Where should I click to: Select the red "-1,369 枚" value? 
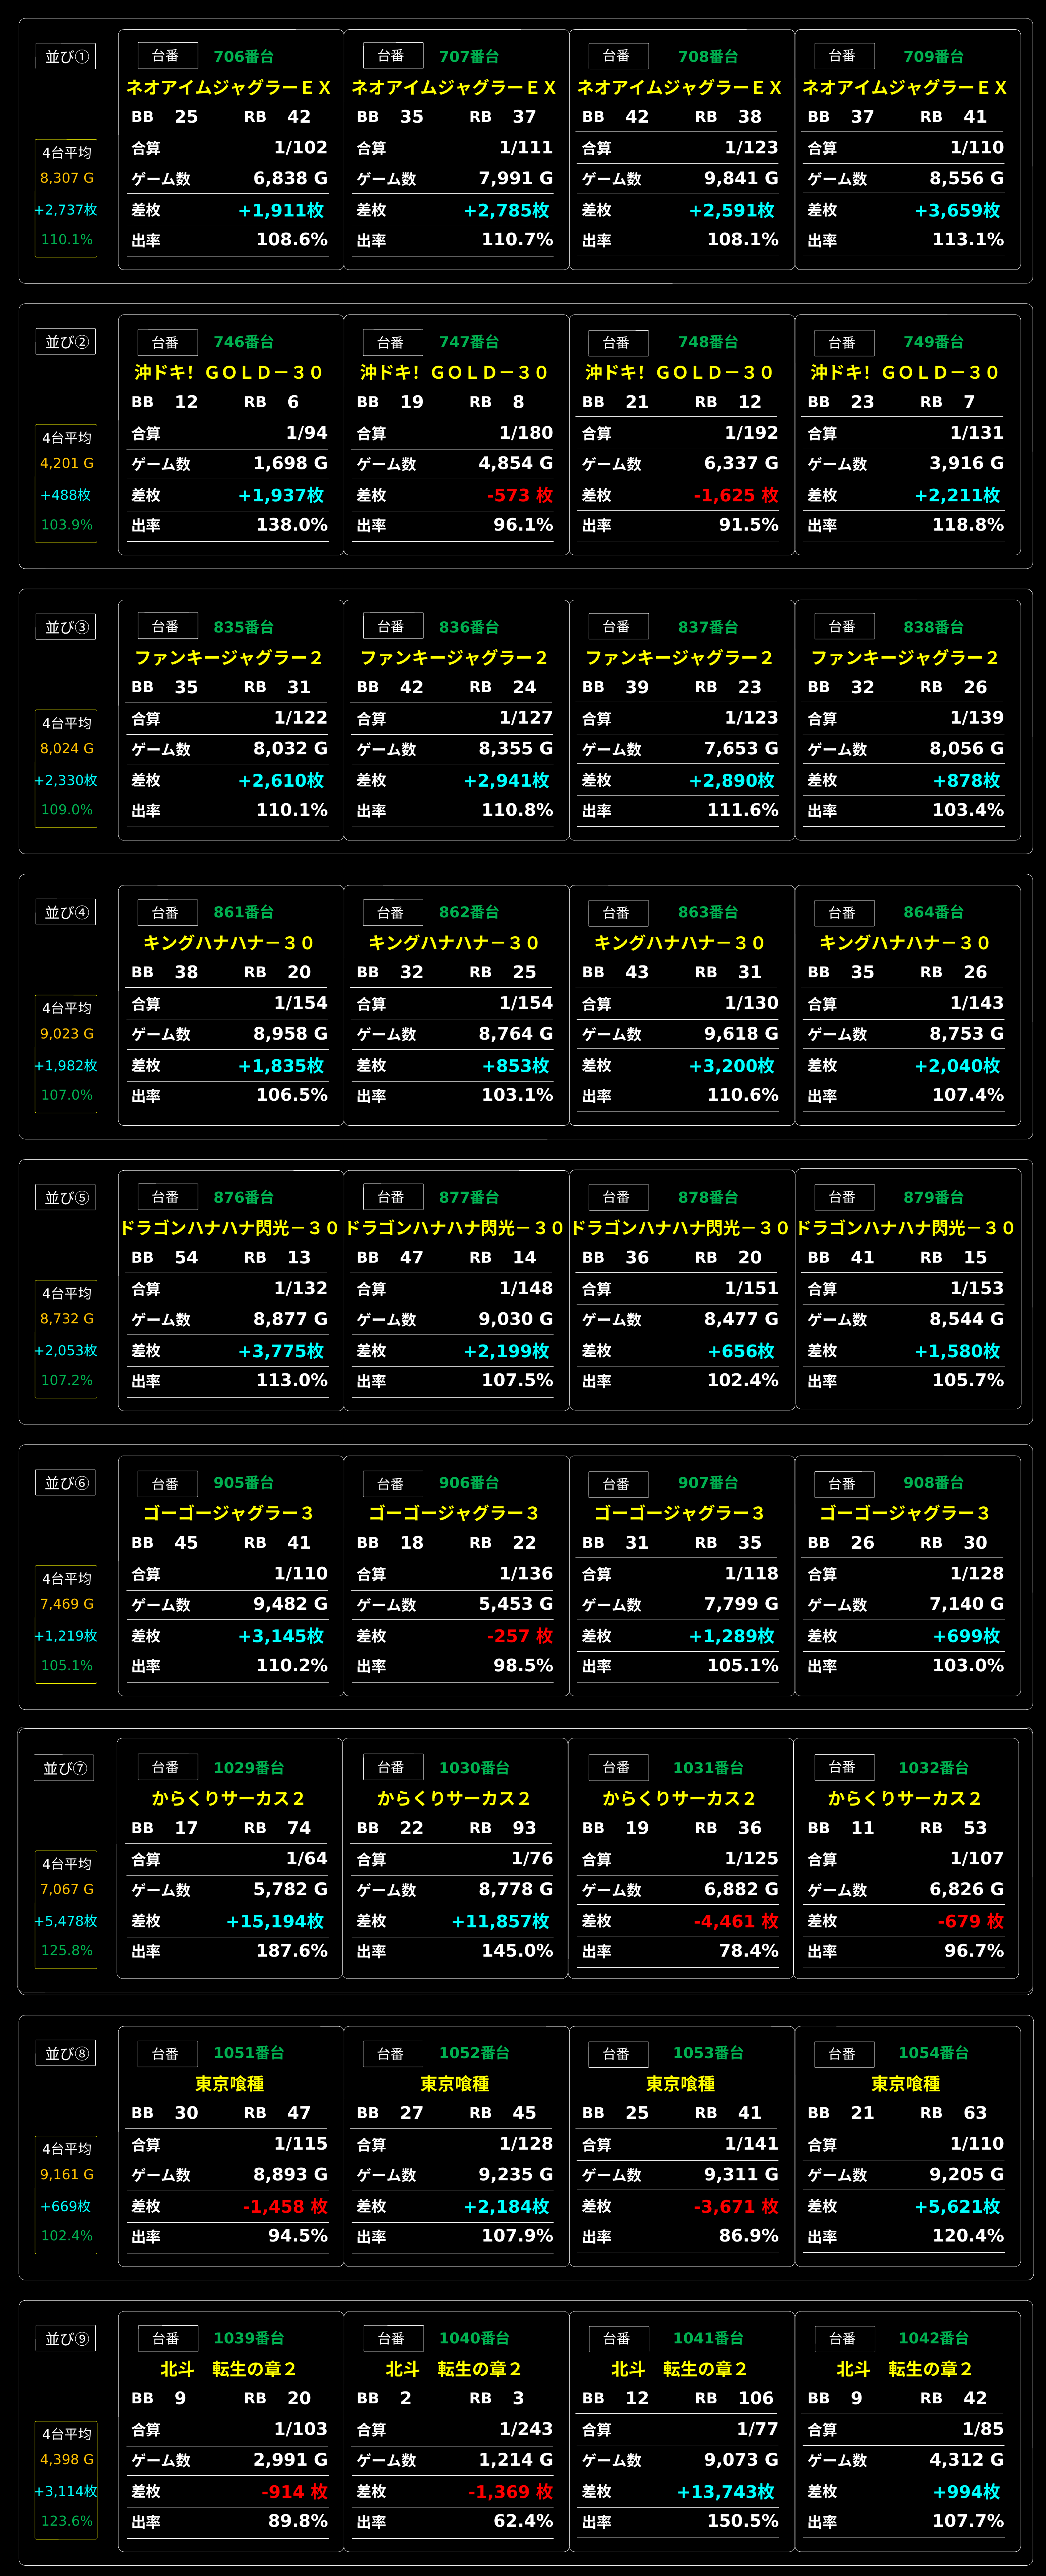(x=511, y=2492)
